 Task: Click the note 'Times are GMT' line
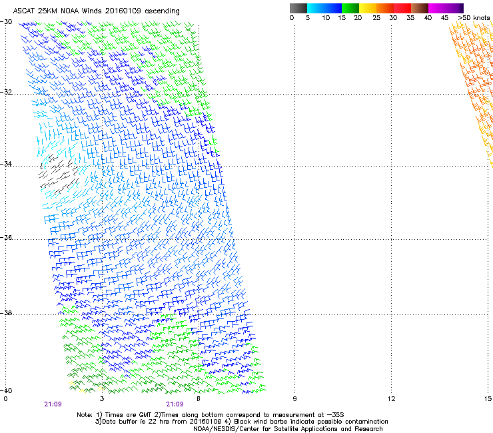click(x=211, y=415)
